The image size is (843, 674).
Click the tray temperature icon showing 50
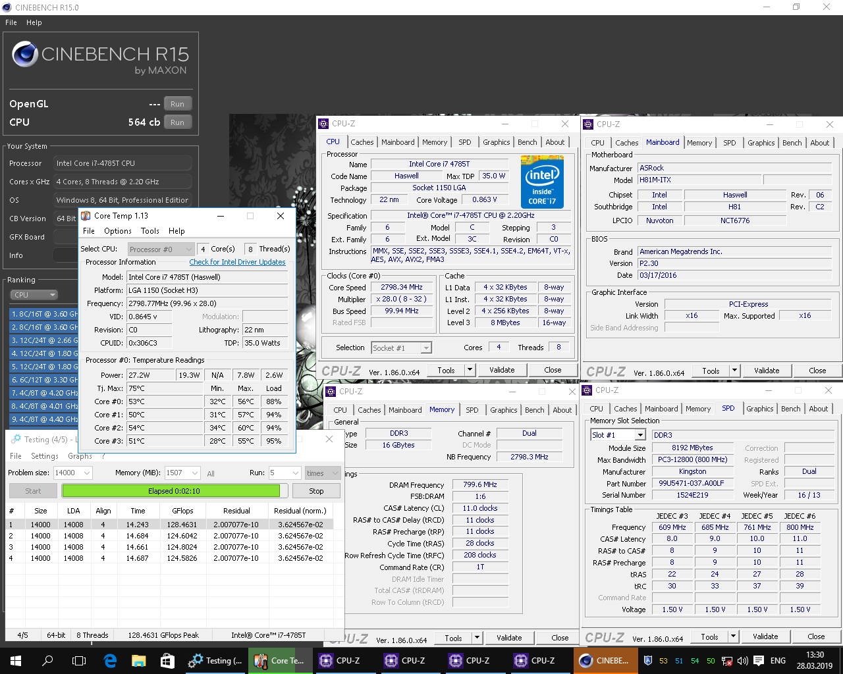coord(711,661)
